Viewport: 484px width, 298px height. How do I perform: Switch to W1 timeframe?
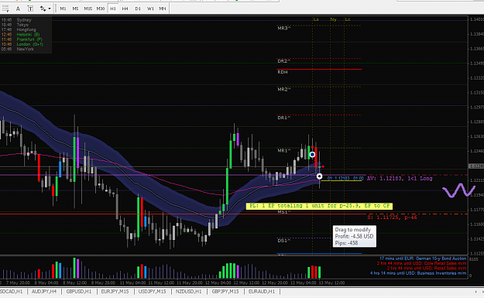pos(150,9)
